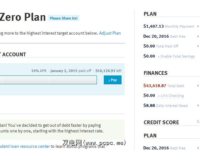Expand the Total Debt arrow

click(198, 86)
